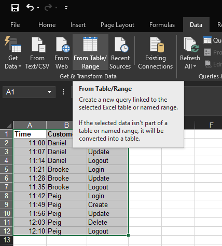Select row 8 header
Image resolution: width=222 pixels, height=246 pixels.
tap(6, 196)
